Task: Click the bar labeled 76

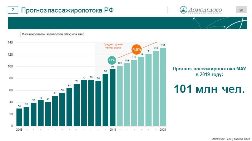Action: 98,104
